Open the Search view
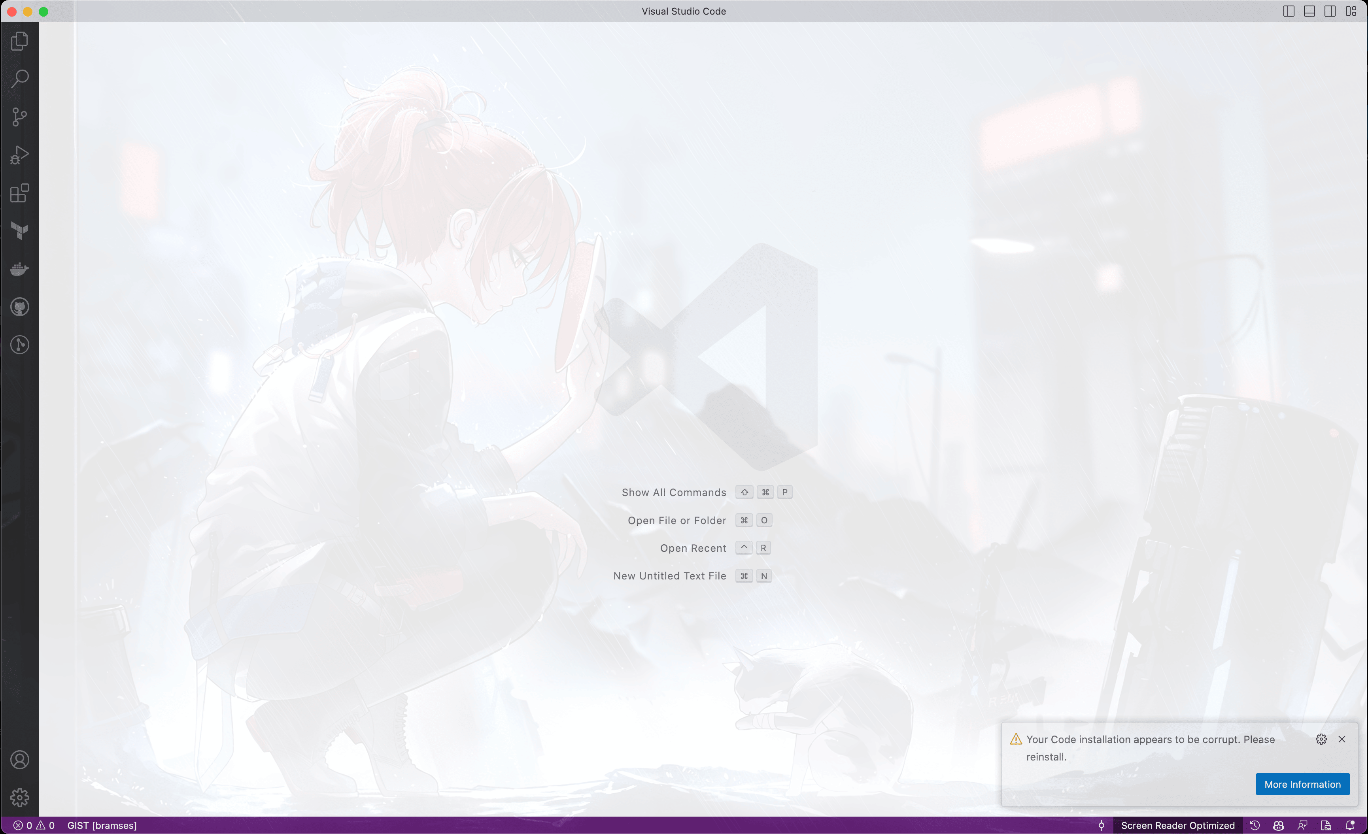This screenshot has height=834, width=1368. [x=19, y=79]
